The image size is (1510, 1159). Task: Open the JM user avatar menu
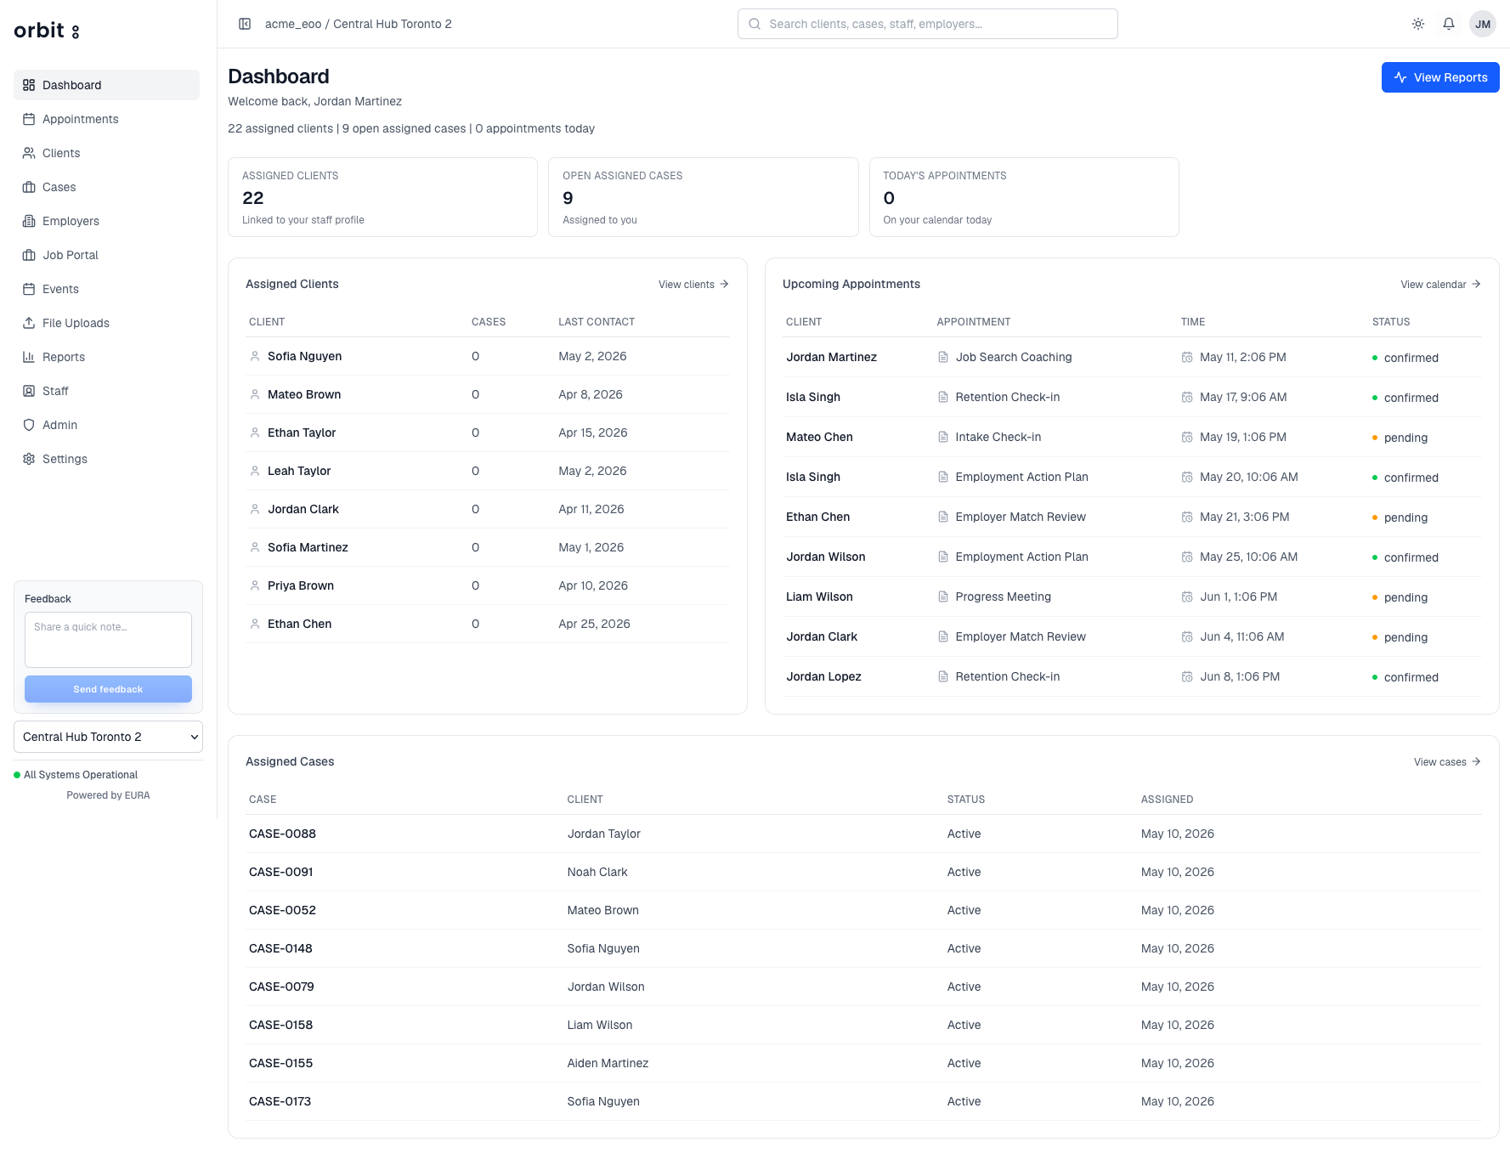tap(1483, 24)
